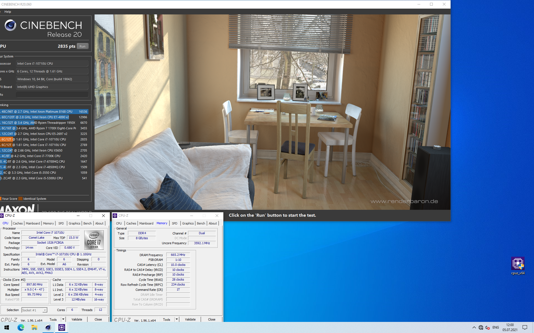
Task: Maximize the Cinebench window
Action: tap(431, 4)
